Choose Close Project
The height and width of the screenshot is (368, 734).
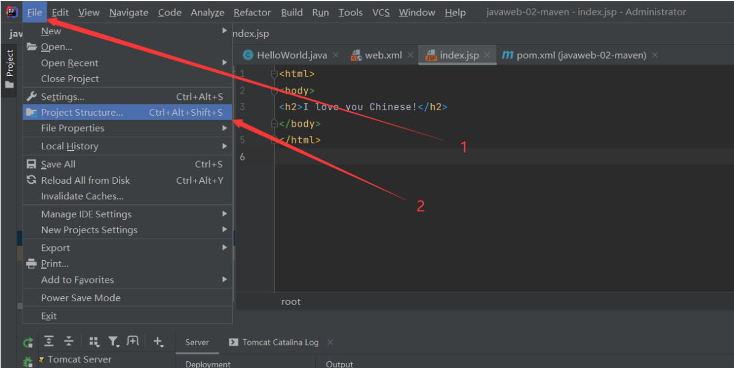tap(128, 78)
